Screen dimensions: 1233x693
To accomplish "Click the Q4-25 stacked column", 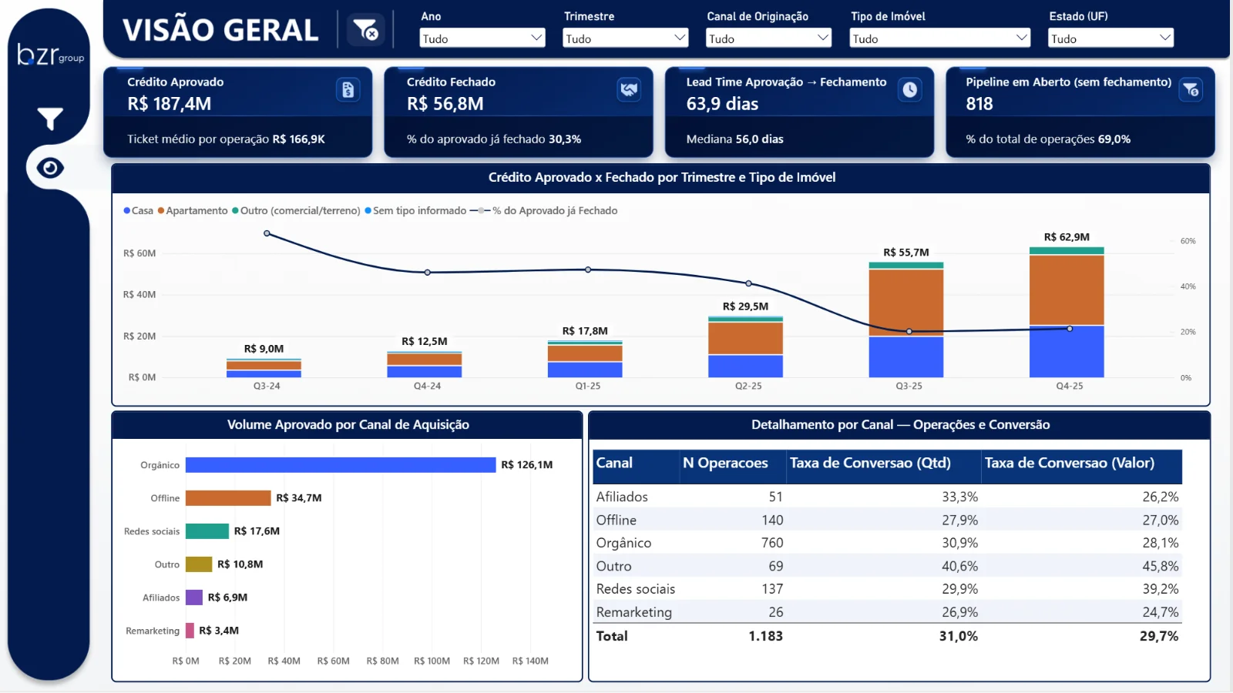I will point(1067,312).
